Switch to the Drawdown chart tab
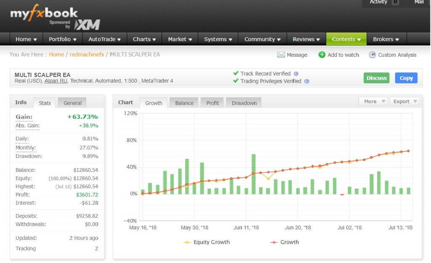Image resolution: width=431 pixels, height=263 pixels. click(x=244, y=103)
